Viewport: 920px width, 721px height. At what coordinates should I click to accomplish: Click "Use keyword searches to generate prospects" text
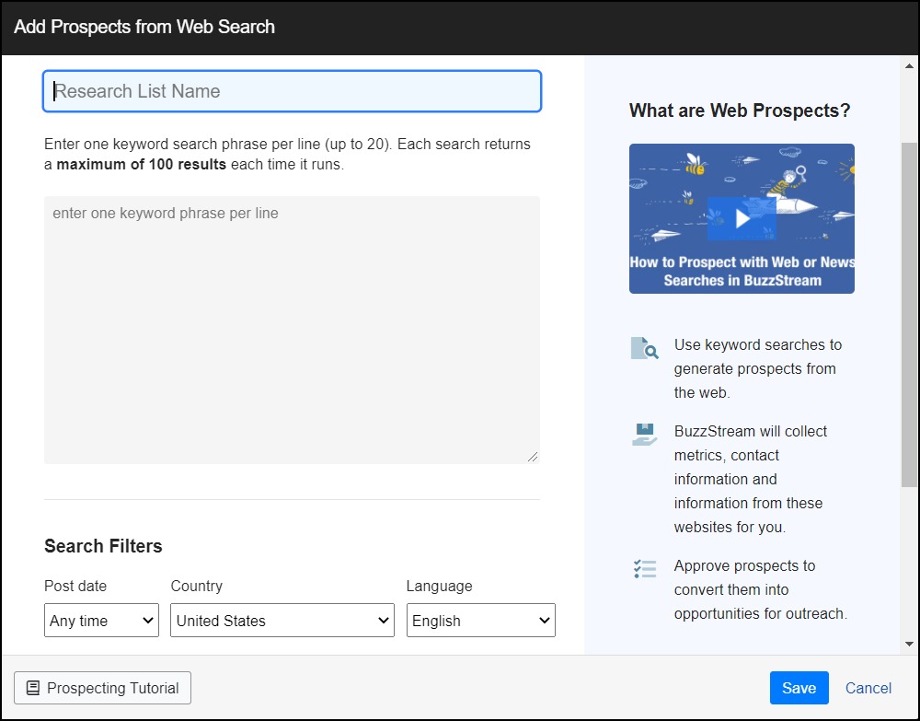click(x=757, y=368)
